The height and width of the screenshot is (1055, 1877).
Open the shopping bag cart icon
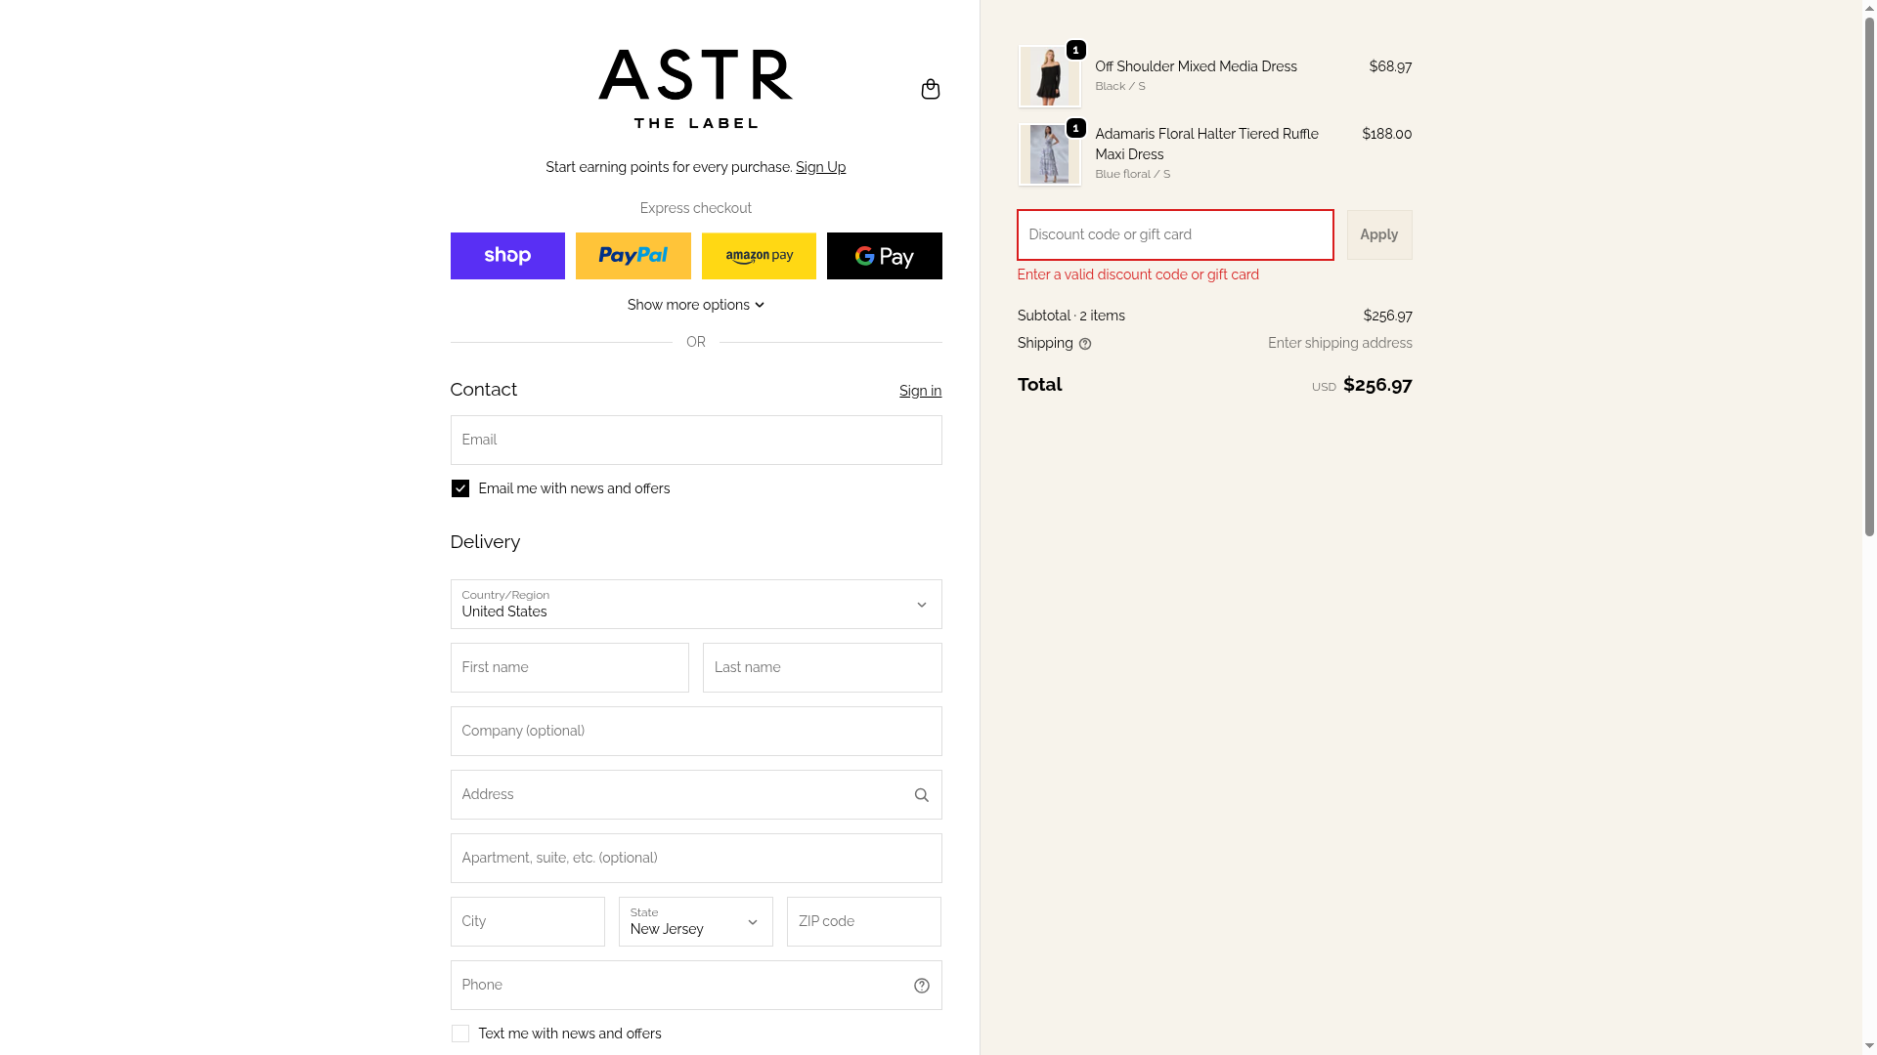point(930,89)
